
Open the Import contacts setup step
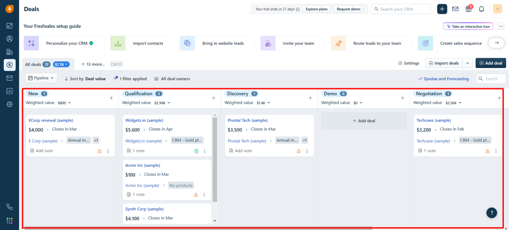click(x=142, y=43)
